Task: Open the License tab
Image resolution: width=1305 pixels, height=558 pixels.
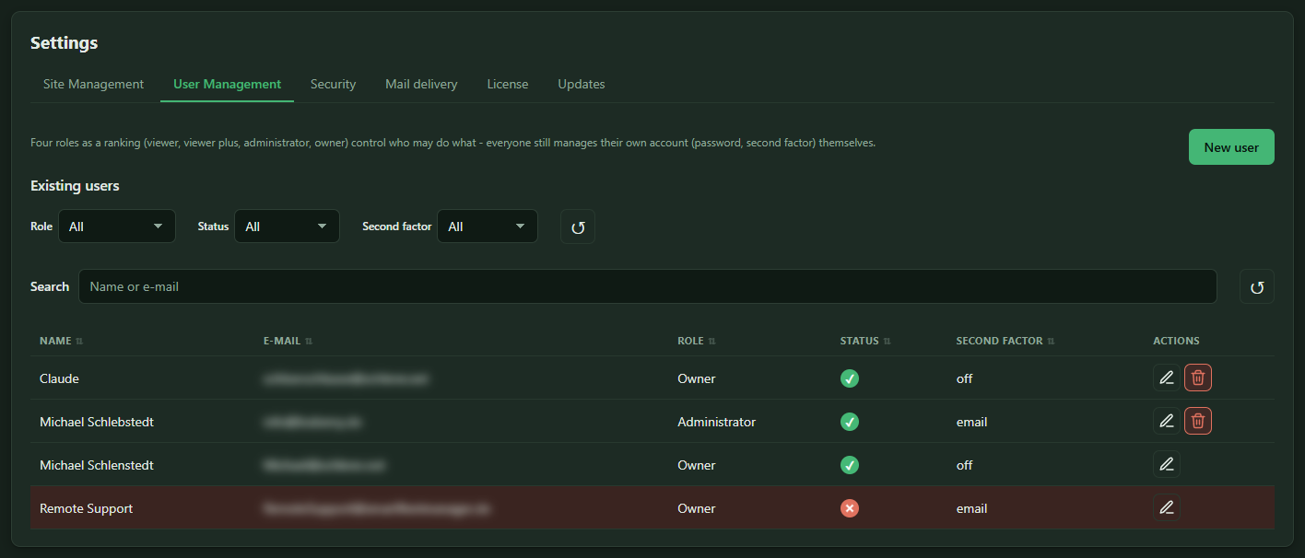Action: (508, 84)
